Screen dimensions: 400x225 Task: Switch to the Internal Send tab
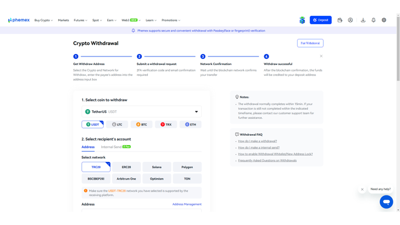[116, 147]
